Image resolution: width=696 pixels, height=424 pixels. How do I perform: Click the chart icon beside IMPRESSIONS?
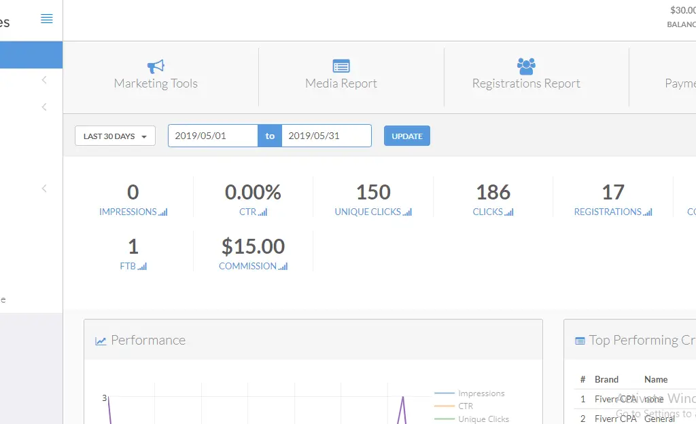pos(163,212)
